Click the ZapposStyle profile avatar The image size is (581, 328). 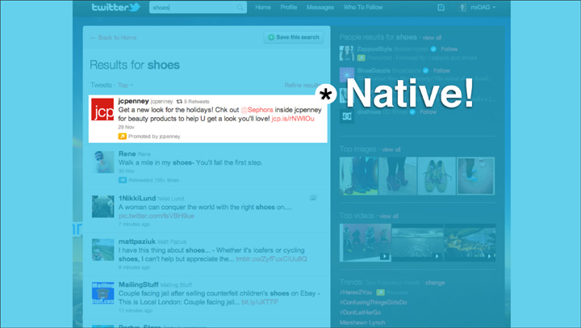pos(347,53)
